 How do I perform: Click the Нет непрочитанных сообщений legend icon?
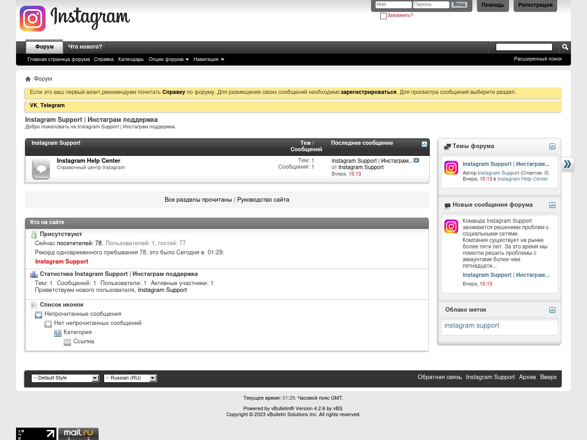(x=48, y=324)
